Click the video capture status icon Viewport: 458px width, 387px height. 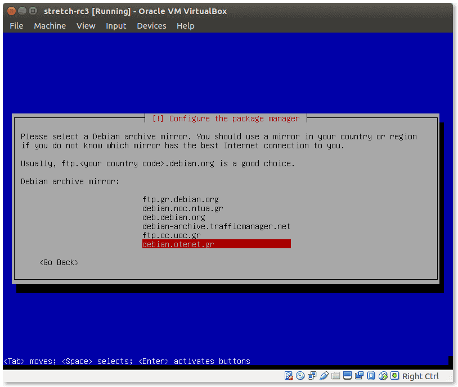[360, 376]
